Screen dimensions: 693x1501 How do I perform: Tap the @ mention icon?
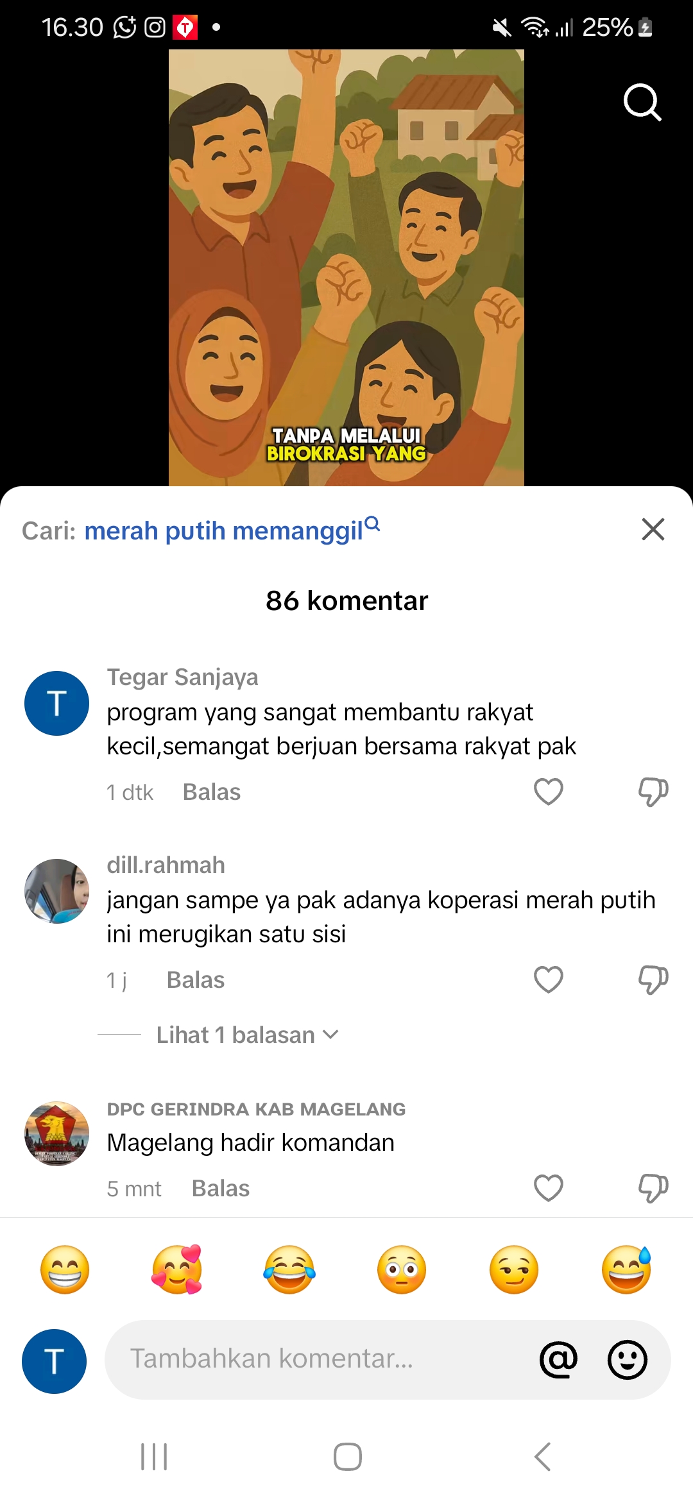[558, 1359]
